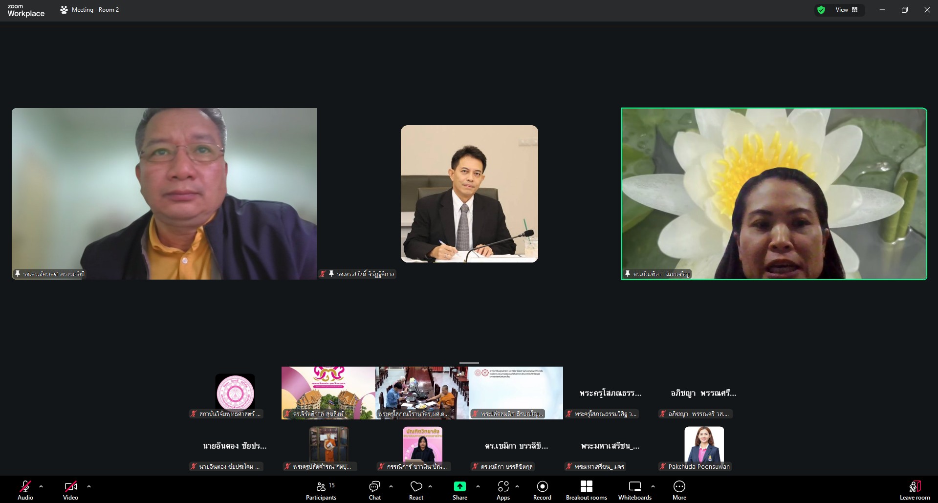Select Pakchuda Poonsuwan participant thumbnail
938x503 pixels.
click(x=704, y=446)
